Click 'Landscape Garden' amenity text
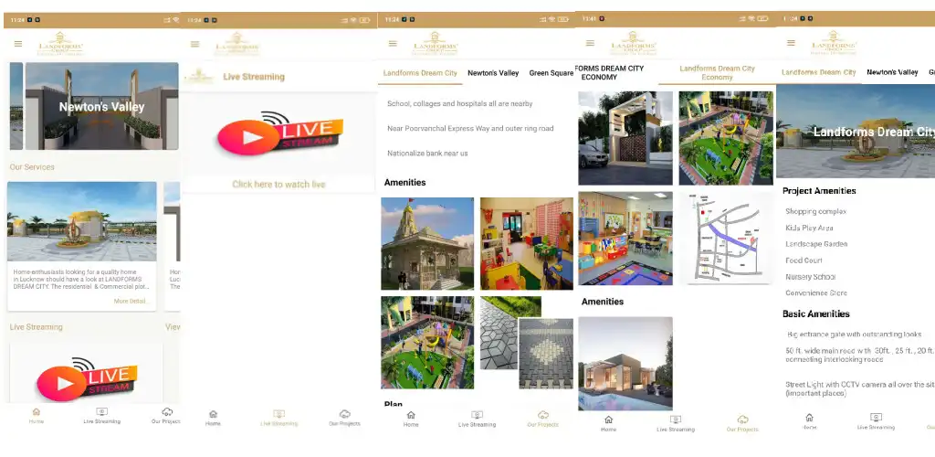The width and height of the screenshot is (935, 457). (x=816, y=244)
